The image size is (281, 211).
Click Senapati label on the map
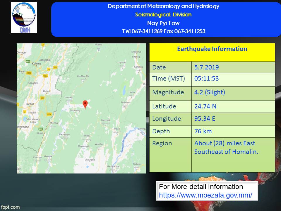pyautogui.click(x=33, y=83)
